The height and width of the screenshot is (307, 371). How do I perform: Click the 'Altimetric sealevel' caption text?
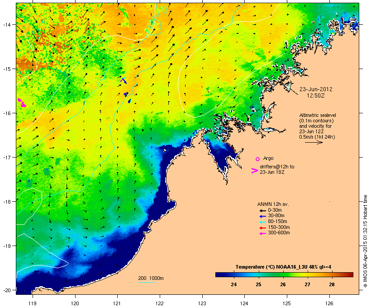coord(318,115)
